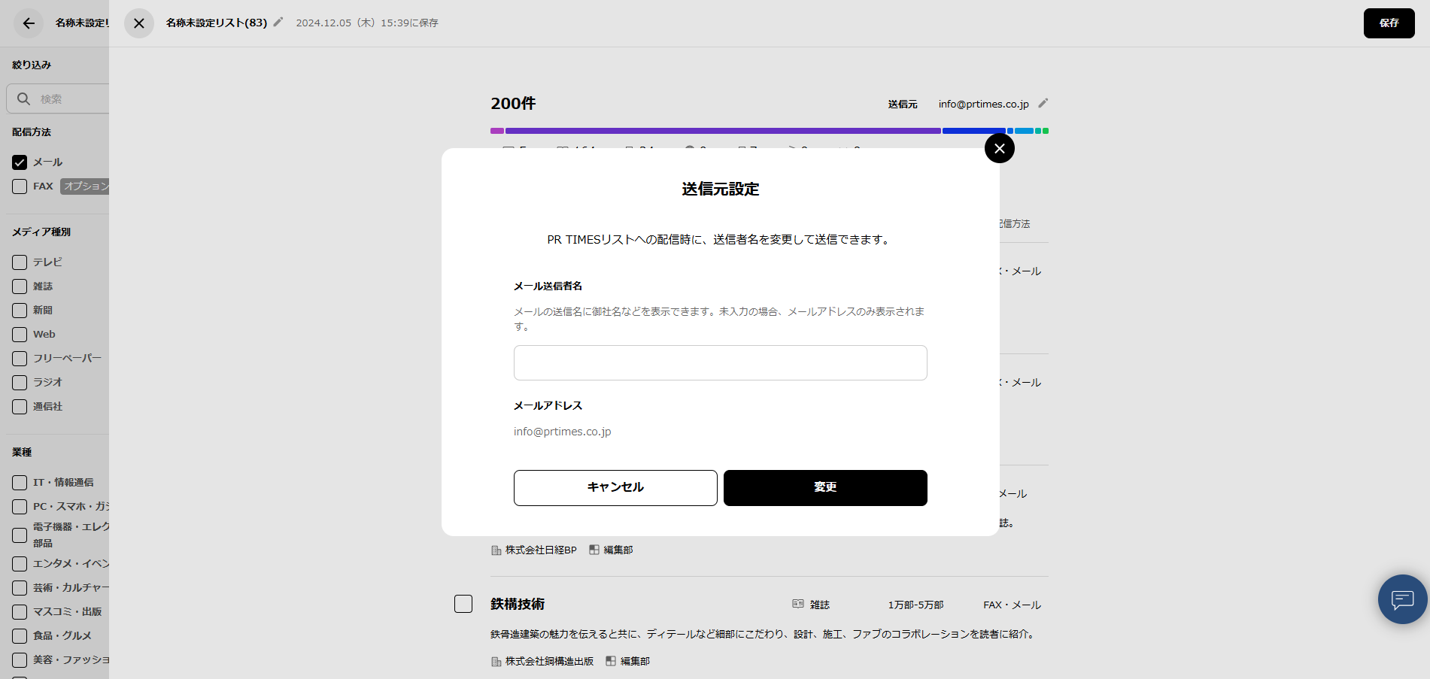Click the 200件 count text
This screenshot has width=1430, height=679.
[x=513, y=104]
